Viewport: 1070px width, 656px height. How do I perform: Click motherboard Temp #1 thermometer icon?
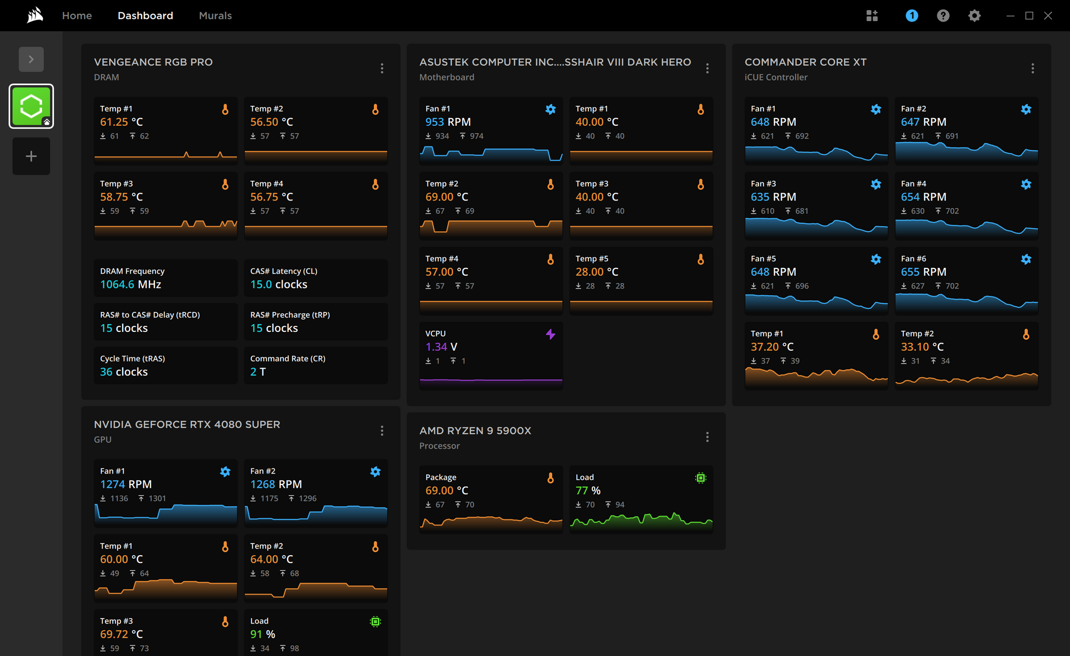701,109
